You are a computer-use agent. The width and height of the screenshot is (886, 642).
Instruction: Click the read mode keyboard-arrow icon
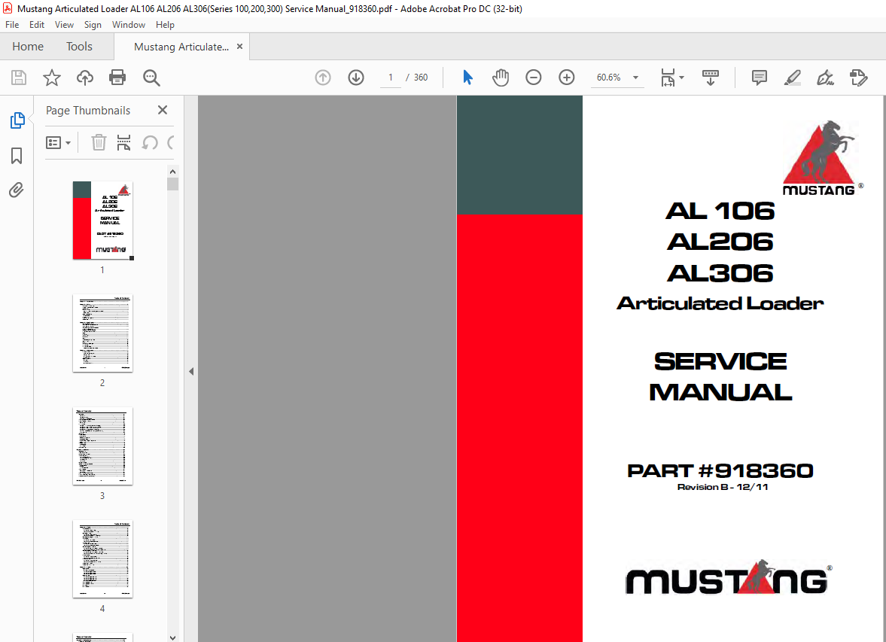click(x=711, y=78)
